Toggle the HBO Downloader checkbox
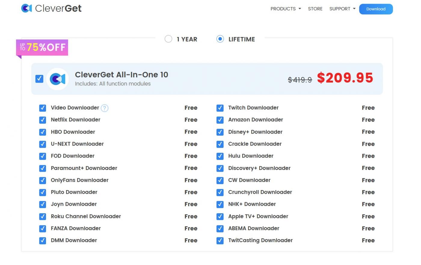The width and height of the screenshot is (421, 265). (x=42, y=132)
